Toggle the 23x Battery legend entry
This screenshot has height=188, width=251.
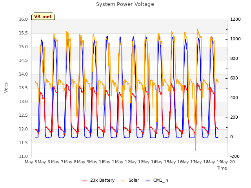pos(98,180)
